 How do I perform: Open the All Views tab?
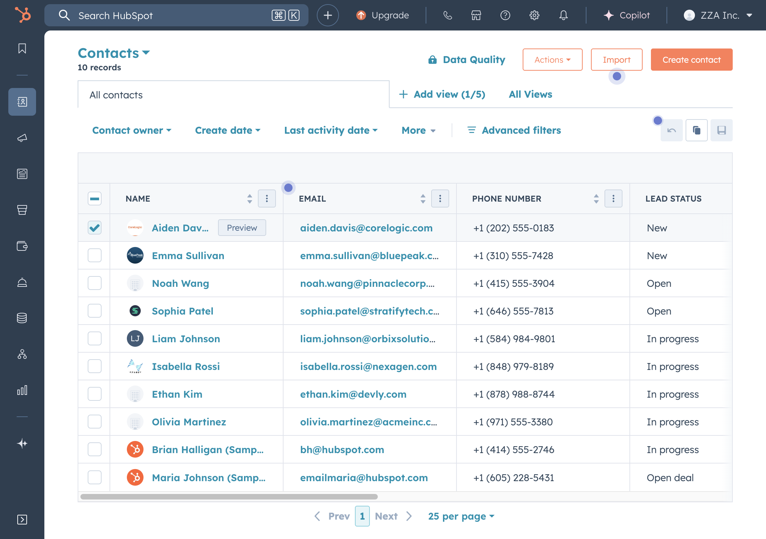530,94
